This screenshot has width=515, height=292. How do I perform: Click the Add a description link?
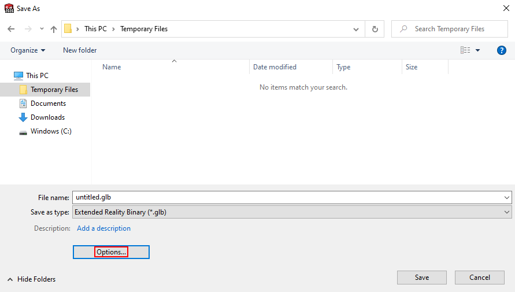point(103,228)
